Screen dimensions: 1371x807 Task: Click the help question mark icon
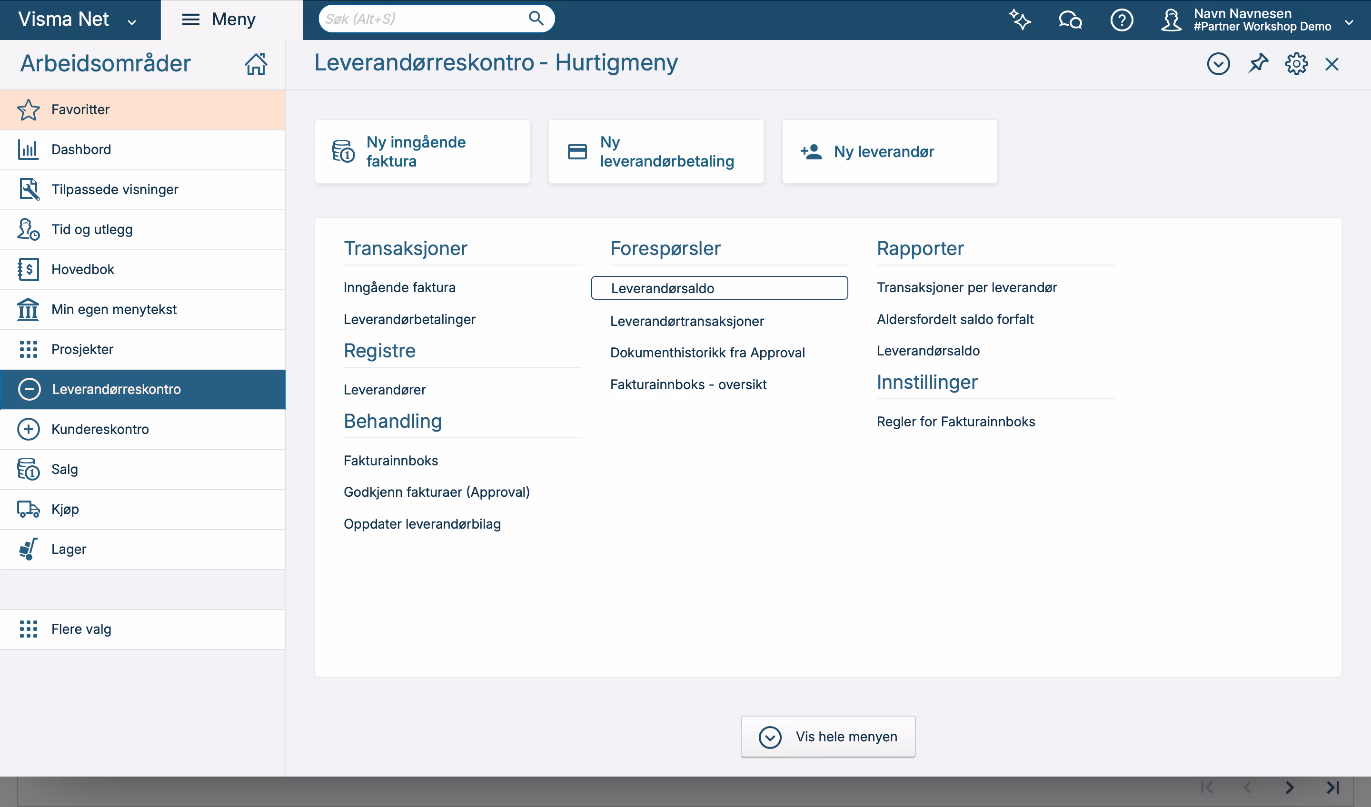tap(1121, 20)
